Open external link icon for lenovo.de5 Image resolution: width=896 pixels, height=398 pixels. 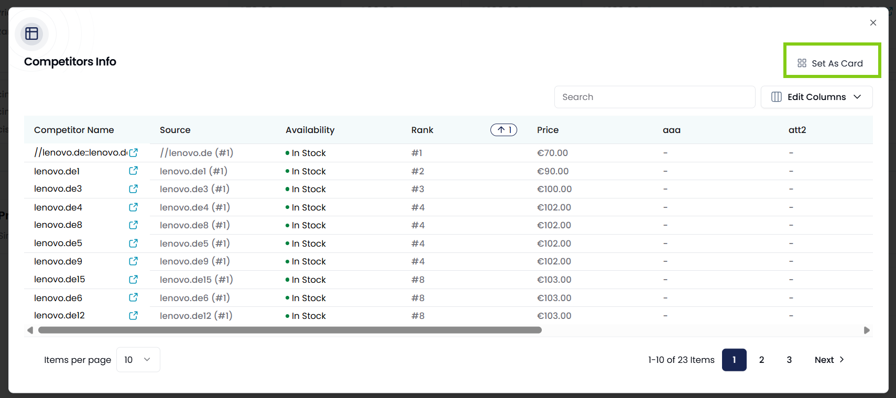[x=134, y=243]
